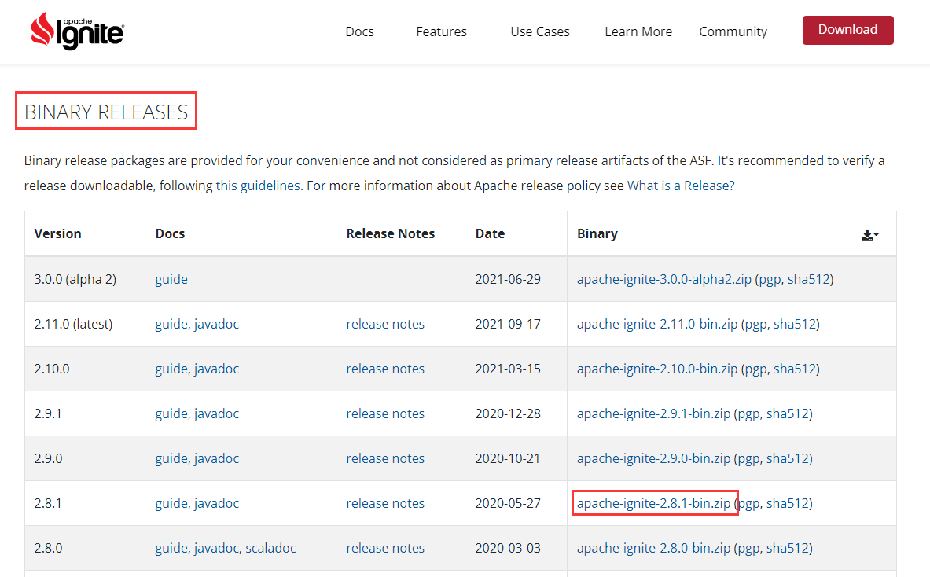
Task: Open the Learn More menu
Action: click(638, 31)
